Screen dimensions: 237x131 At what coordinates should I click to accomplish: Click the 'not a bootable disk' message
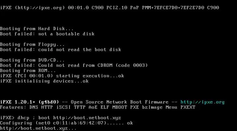tap(66, 34)
